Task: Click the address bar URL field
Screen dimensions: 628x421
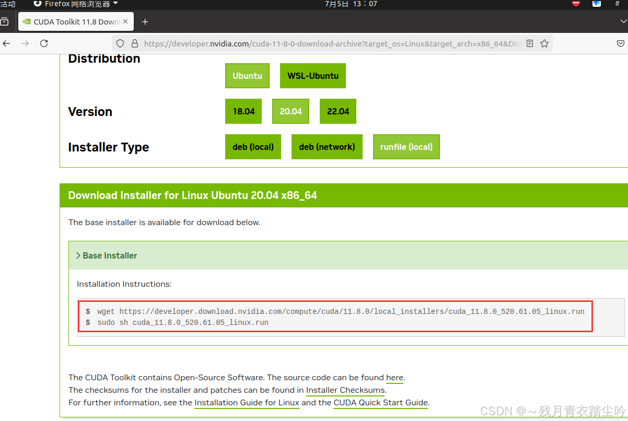Action: click(x=332, y=44)
